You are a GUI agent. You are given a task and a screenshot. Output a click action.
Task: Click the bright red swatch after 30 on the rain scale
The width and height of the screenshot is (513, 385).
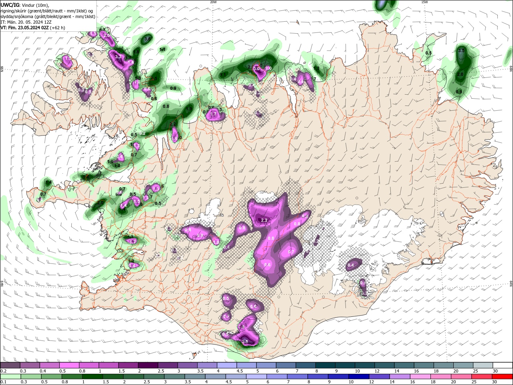point(503,377)
